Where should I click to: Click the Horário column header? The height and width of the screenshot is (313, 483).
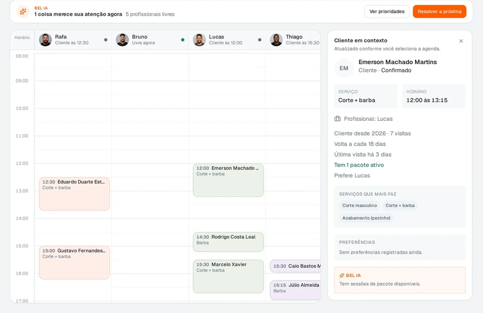pyautogui.click(x=22, y=38)
